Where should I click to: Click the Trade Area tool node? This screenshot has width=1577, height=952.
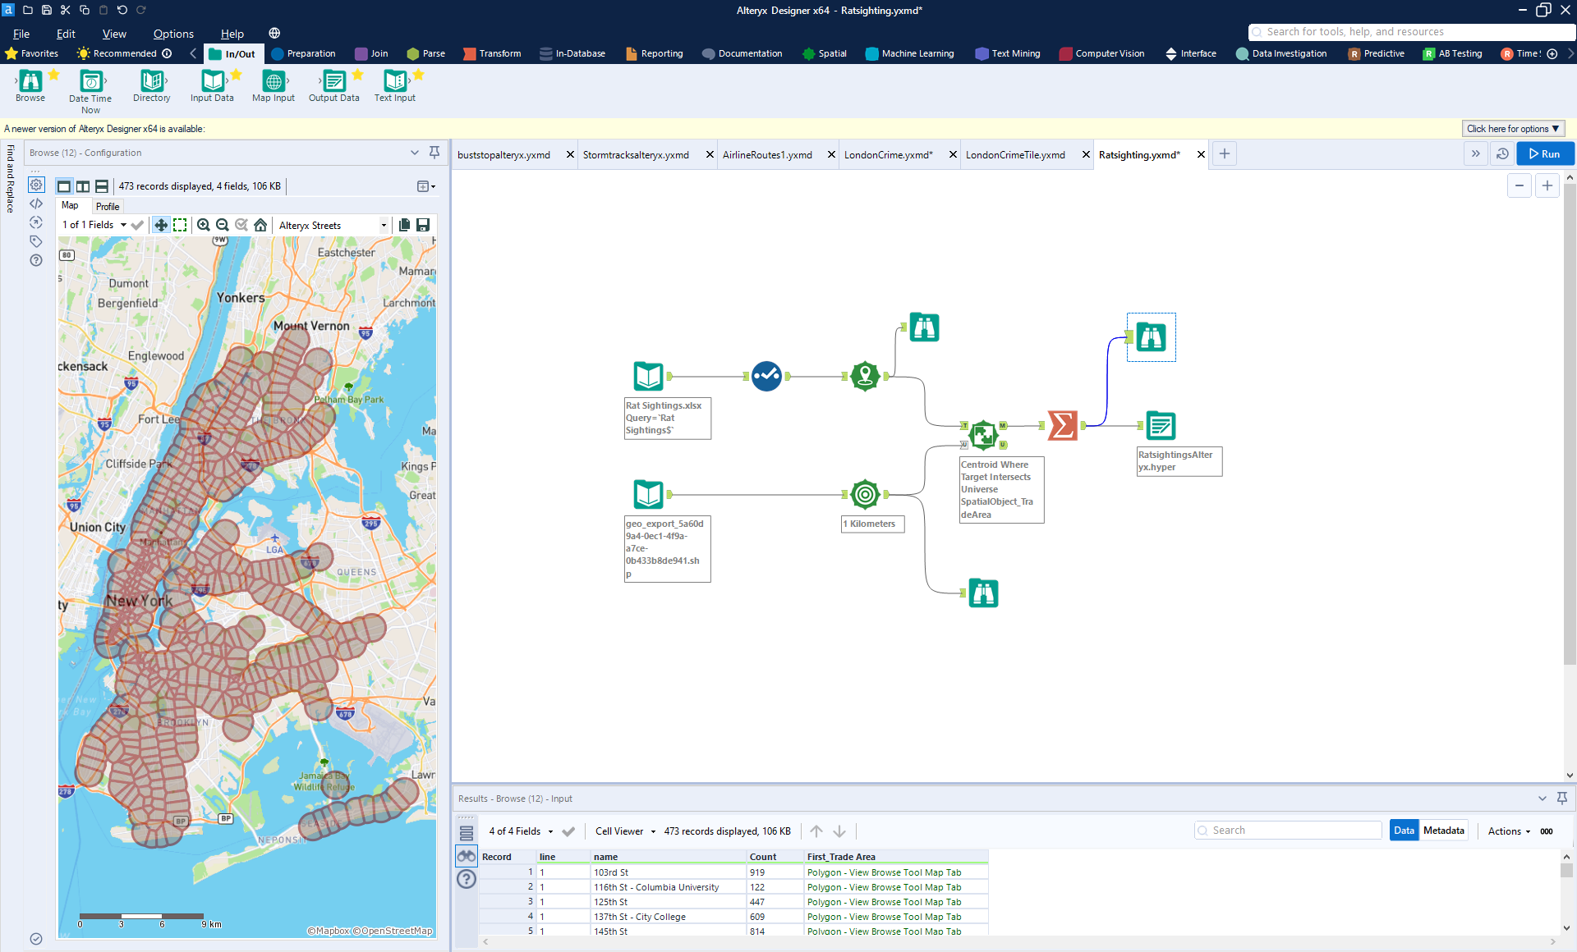pos(865,494)
